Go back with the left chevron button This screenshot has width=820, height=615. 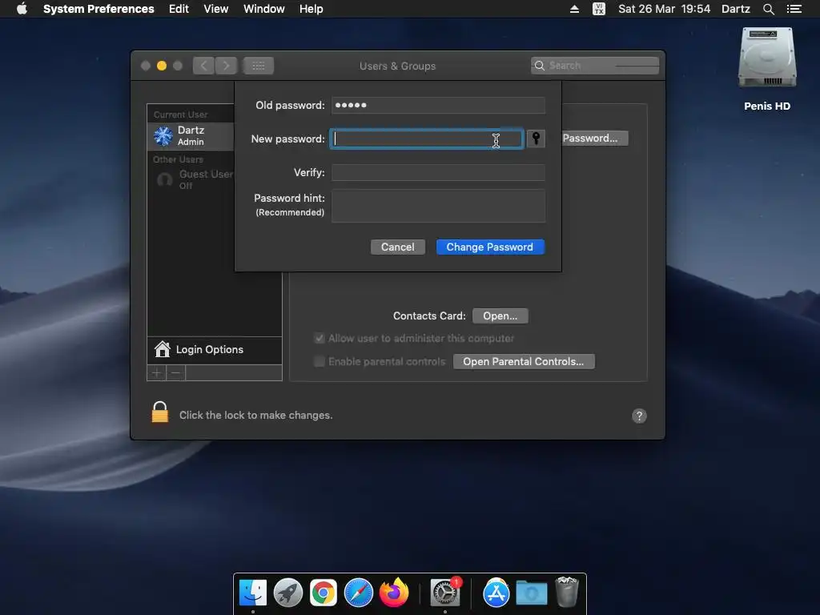point(203,66)
